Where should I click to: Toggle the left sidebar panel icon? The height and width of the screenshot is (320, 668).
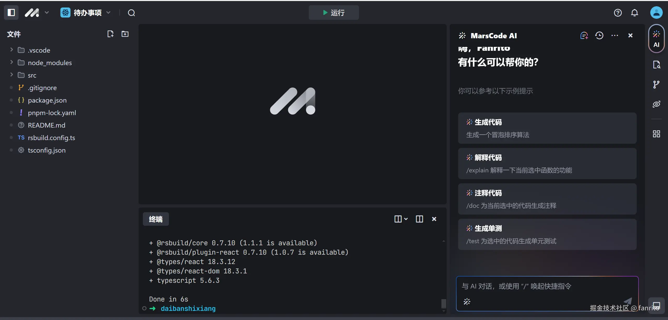11,12
